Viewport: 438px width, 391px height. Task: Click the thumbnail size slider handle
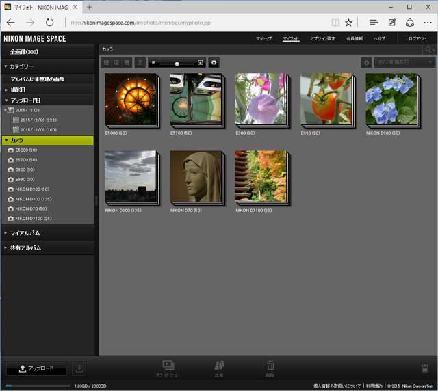point(177,63)
